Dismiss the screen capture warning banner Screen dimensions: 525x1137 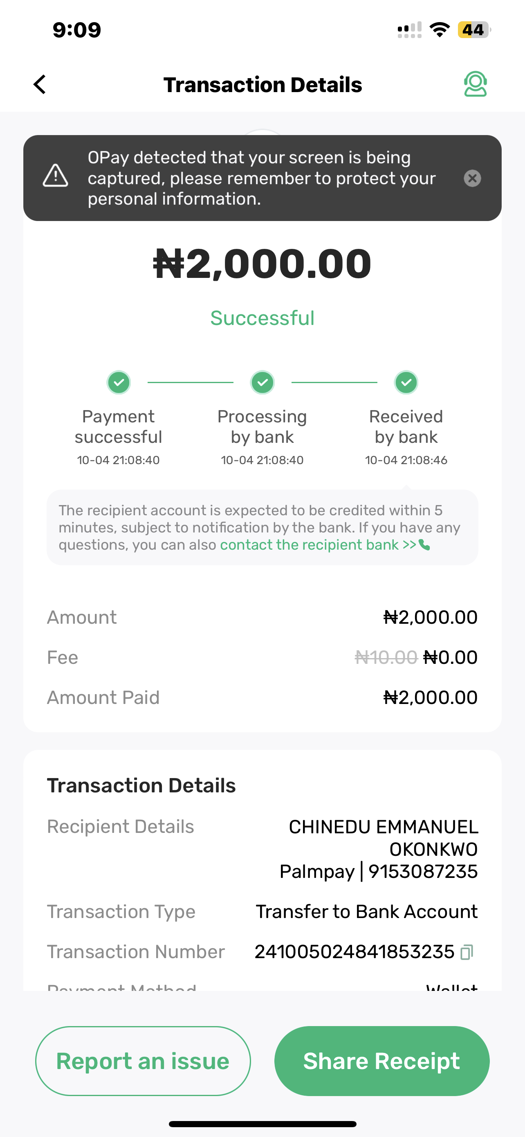(x=472, y=178)
